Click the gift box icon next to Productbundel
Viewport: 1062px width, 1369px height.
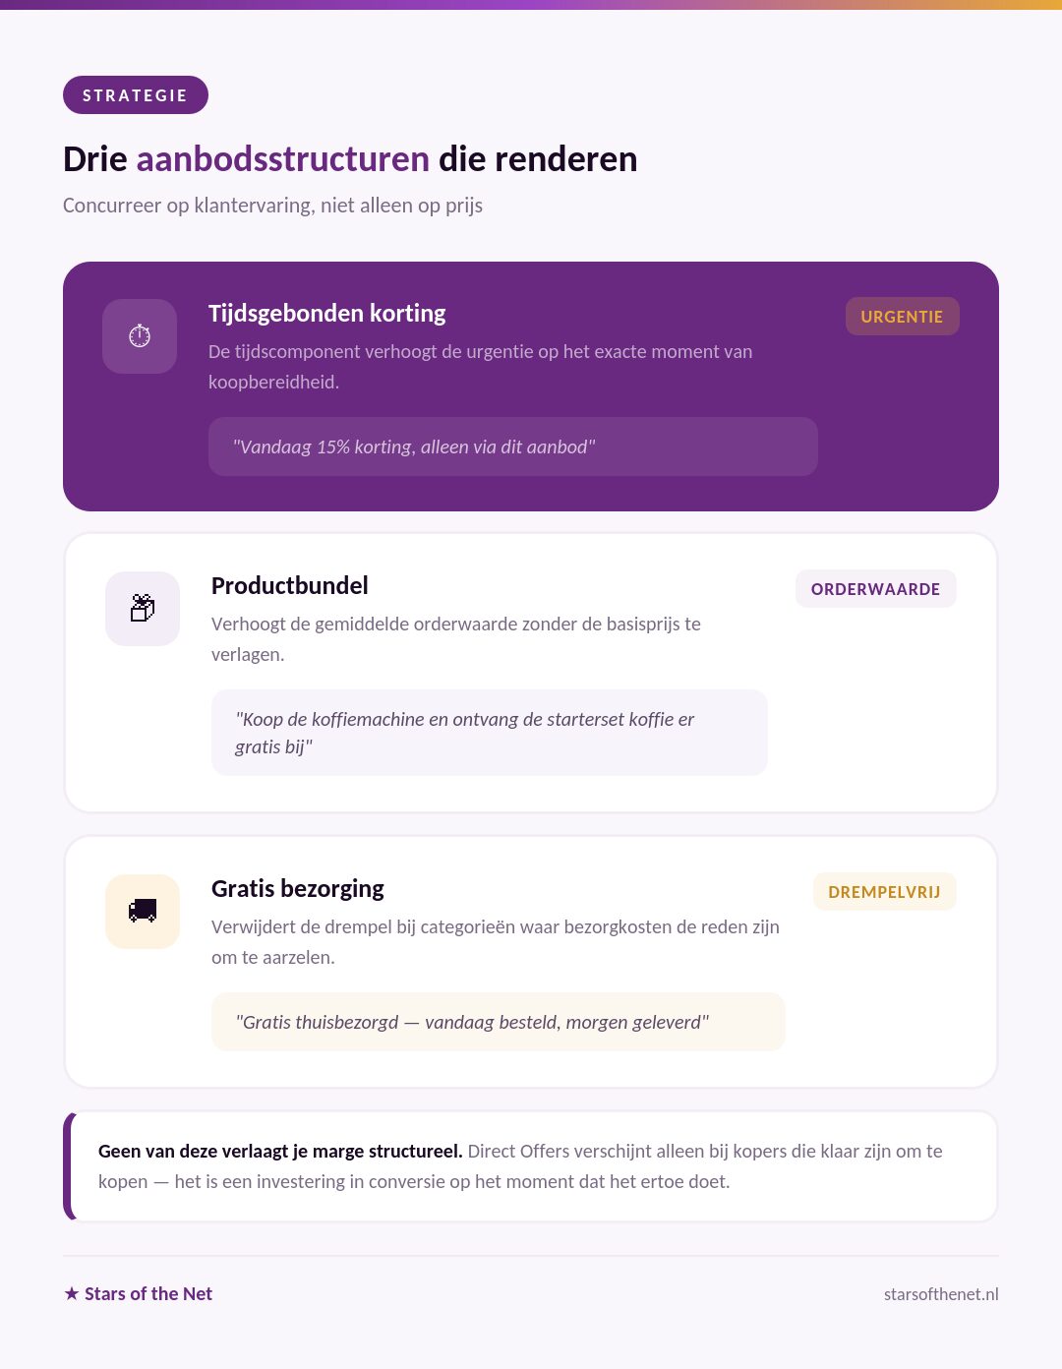tap(143, 609)
